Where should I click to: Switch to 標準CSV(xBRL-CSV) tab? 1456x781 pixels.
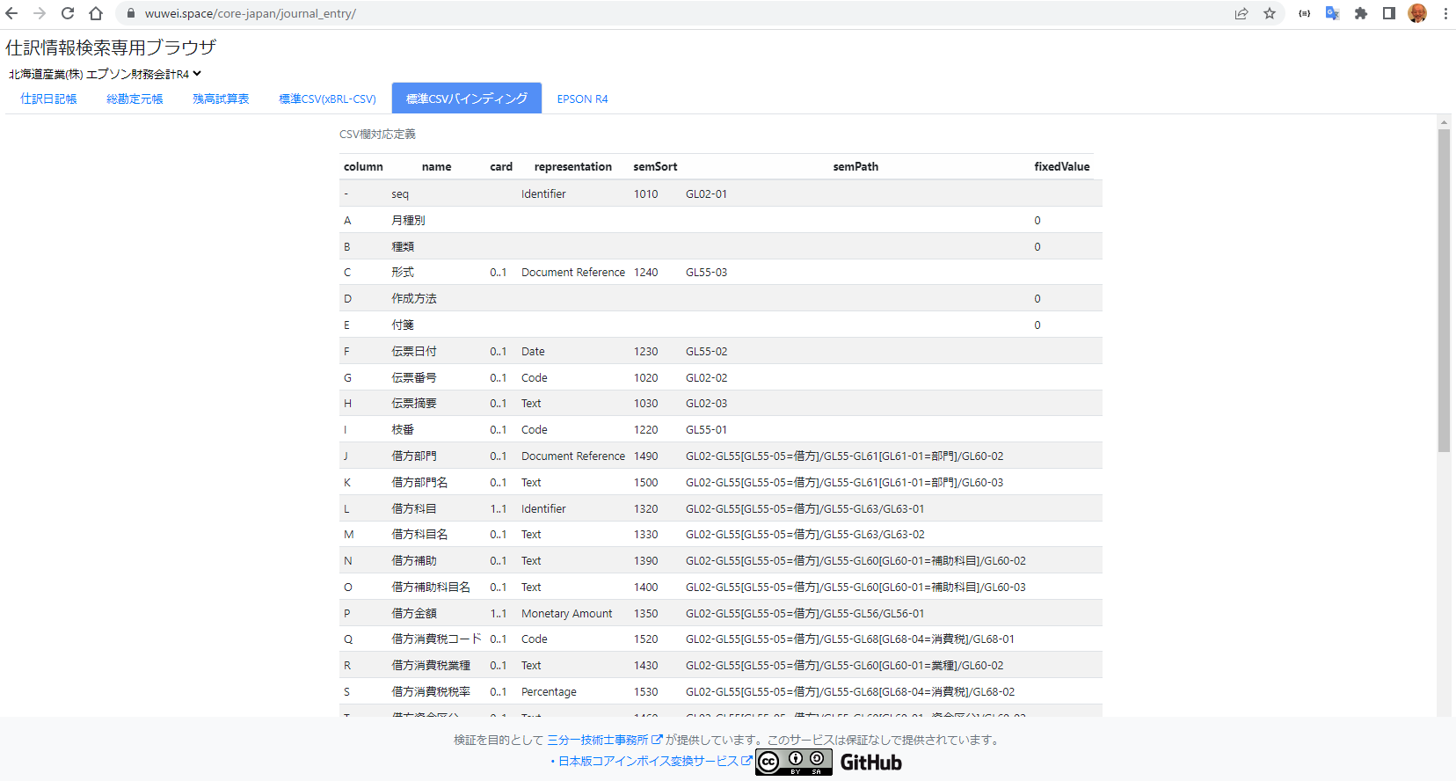tap(327, 99)
